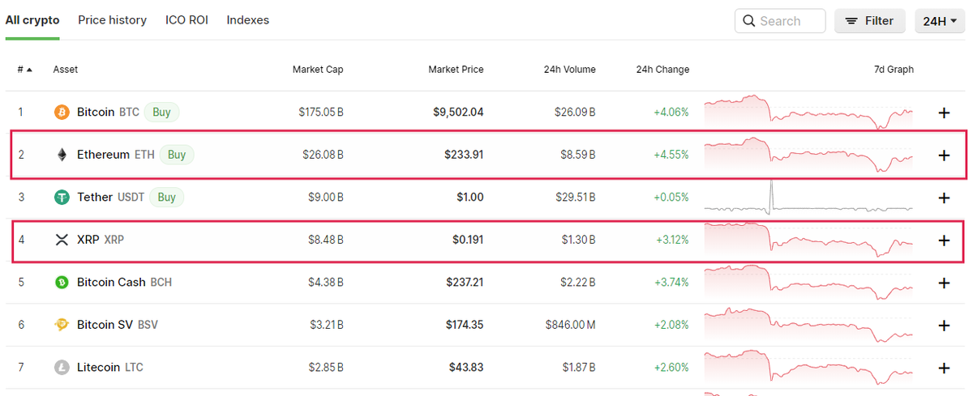This screenshot has height=396, width=973.
Task: Click the BSV ticker symbol
Action: tap(148, 325)
